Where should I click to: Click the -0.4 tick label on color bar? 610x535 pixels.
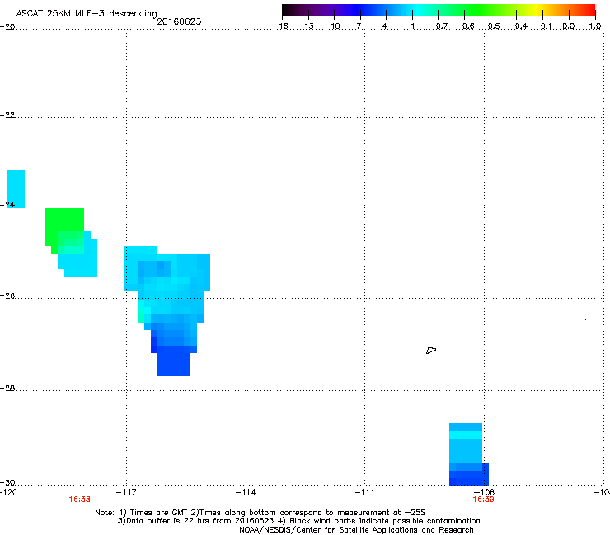tap(518, 26)
